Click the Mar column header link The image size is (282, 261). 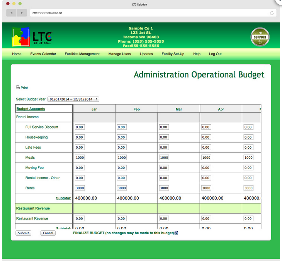tap(179, 109)
